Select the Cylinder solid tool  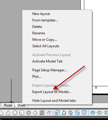tap(22, 113)
